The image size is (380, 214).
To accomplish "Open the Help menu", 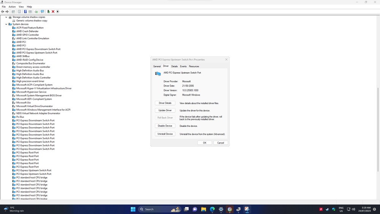I will (29, 7).
